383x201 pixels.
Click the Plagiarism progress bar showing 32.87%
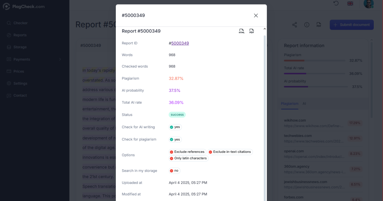pos(314,60)
